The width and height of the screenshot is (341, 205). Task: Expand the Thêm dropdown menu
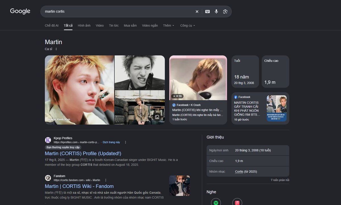pos(169,26)
